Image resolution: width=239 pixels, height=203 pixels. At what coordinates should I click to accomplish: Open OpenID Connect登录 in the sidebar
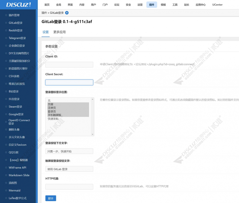(19, 122)
